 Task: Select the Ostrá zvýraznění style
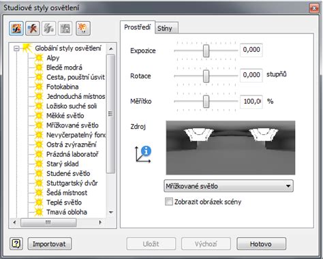tap(72, 144)
